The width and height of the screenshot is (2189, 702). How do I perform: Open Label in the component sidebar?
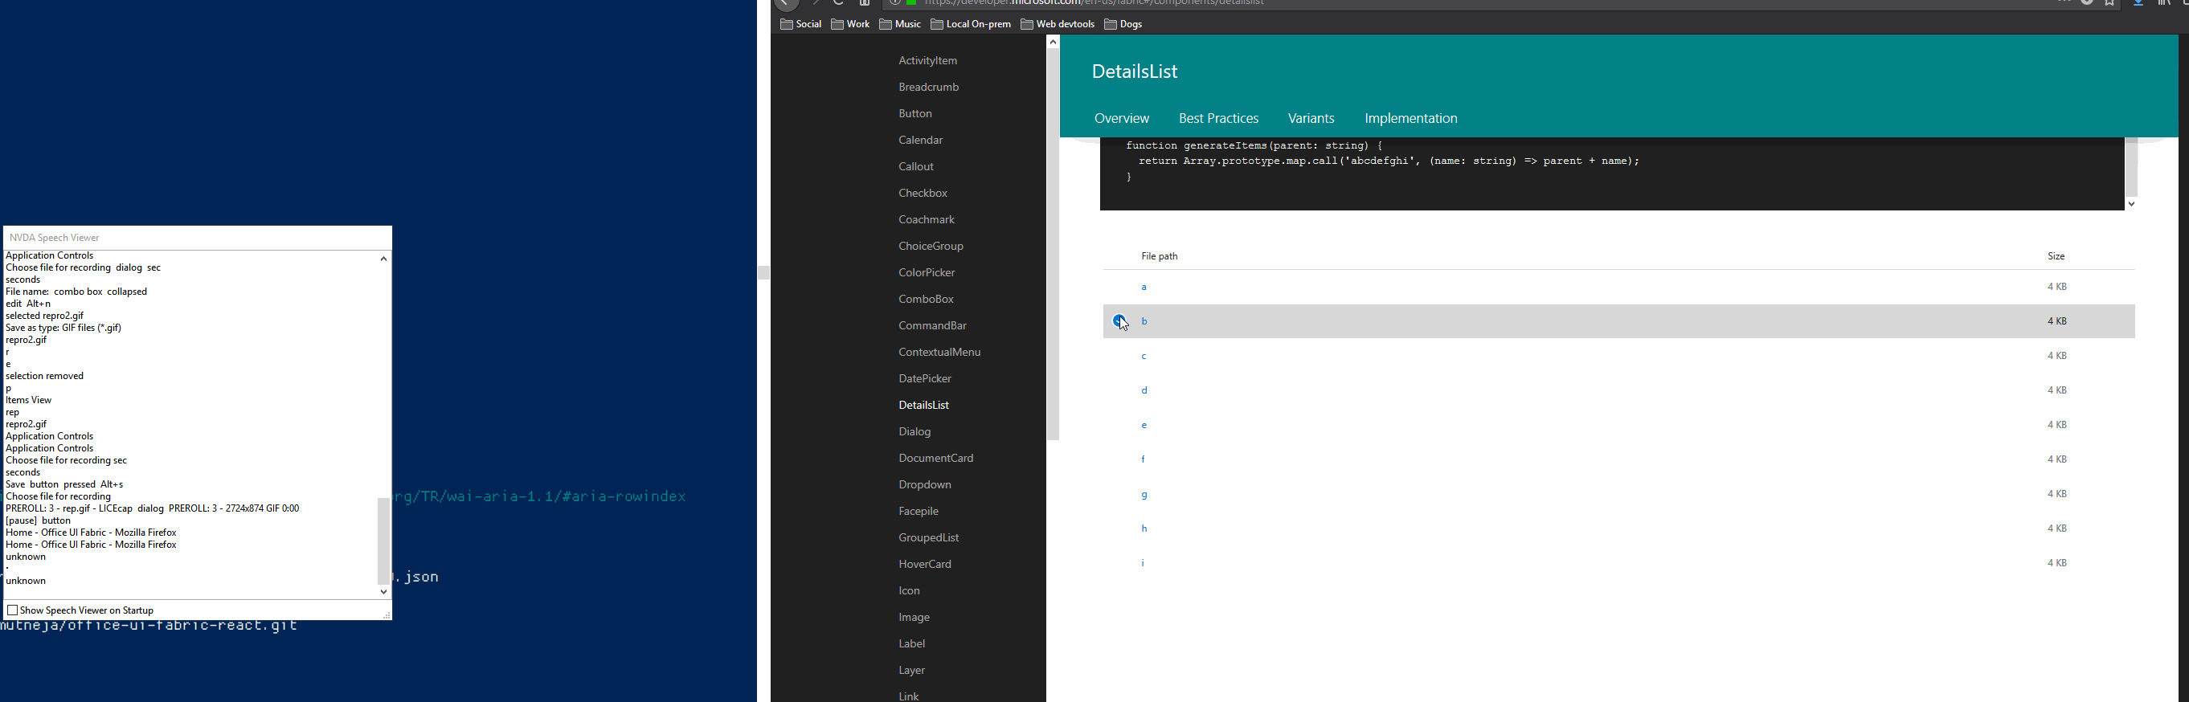coord(912,643)
